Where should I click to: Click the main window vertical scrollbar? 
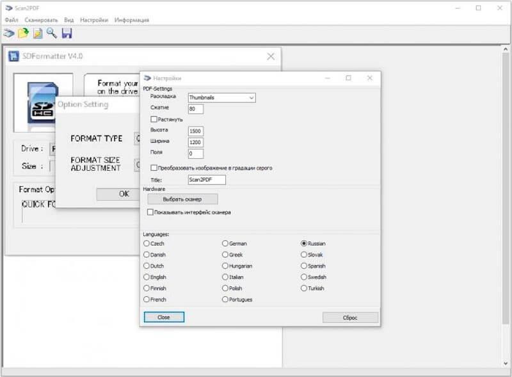(x=506, y=188)
